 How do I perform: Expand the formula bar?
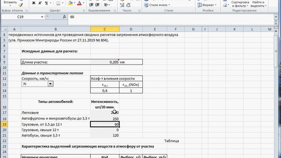point(276,17)
